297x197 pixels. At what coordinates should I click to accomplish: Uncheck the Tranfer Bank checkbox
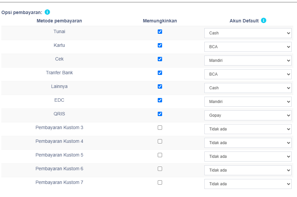(x=160, y=73)
